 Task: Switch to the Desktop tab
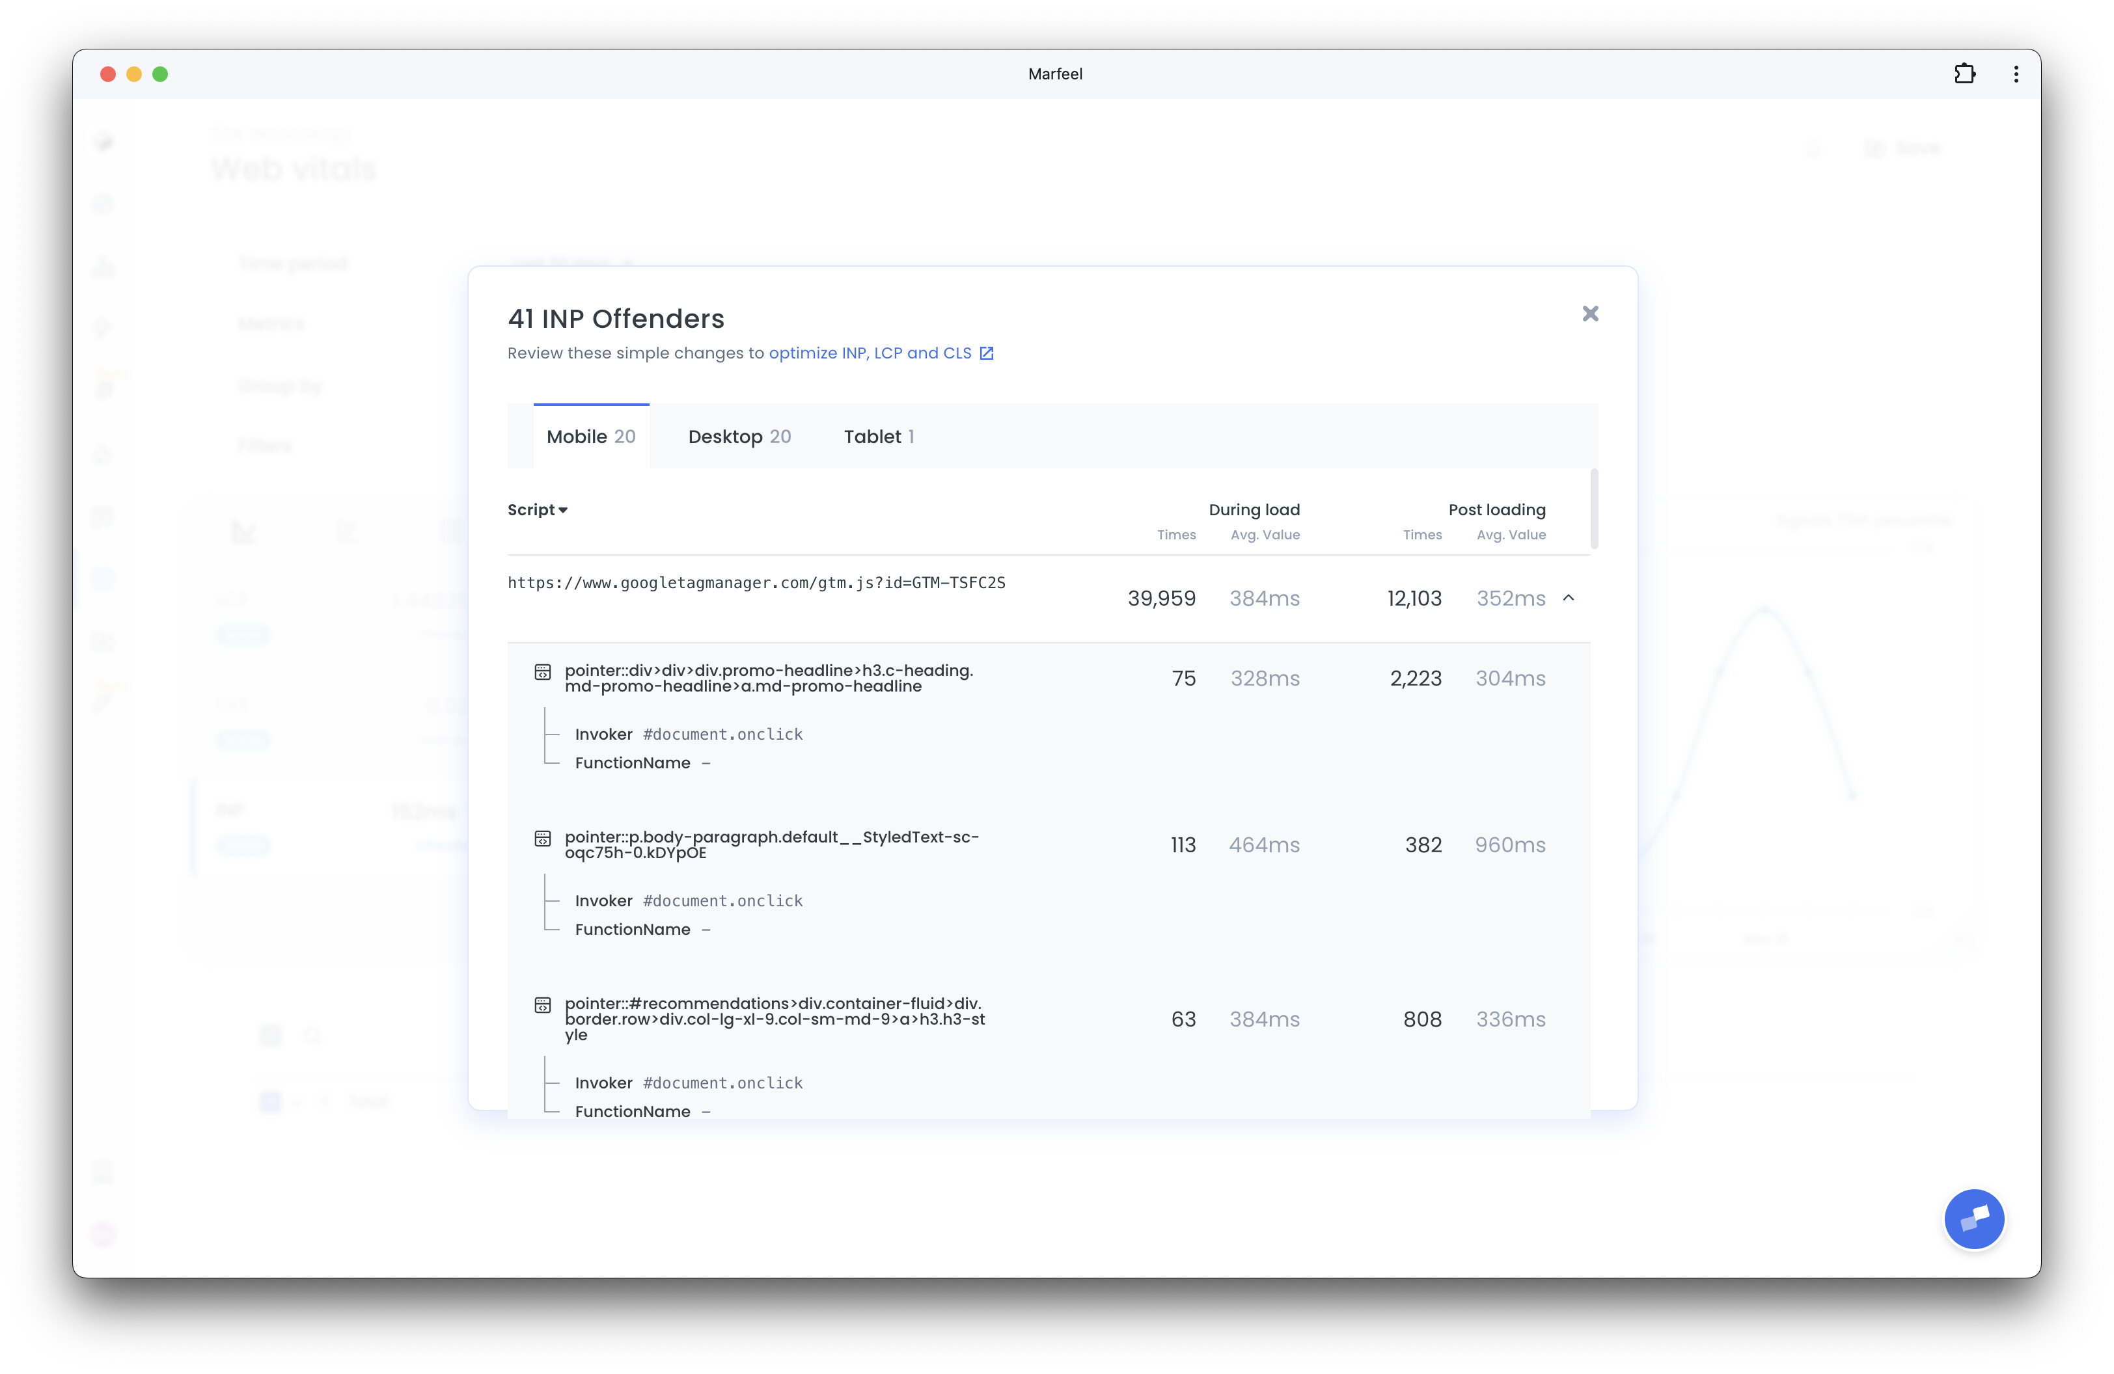coord(739,437)
